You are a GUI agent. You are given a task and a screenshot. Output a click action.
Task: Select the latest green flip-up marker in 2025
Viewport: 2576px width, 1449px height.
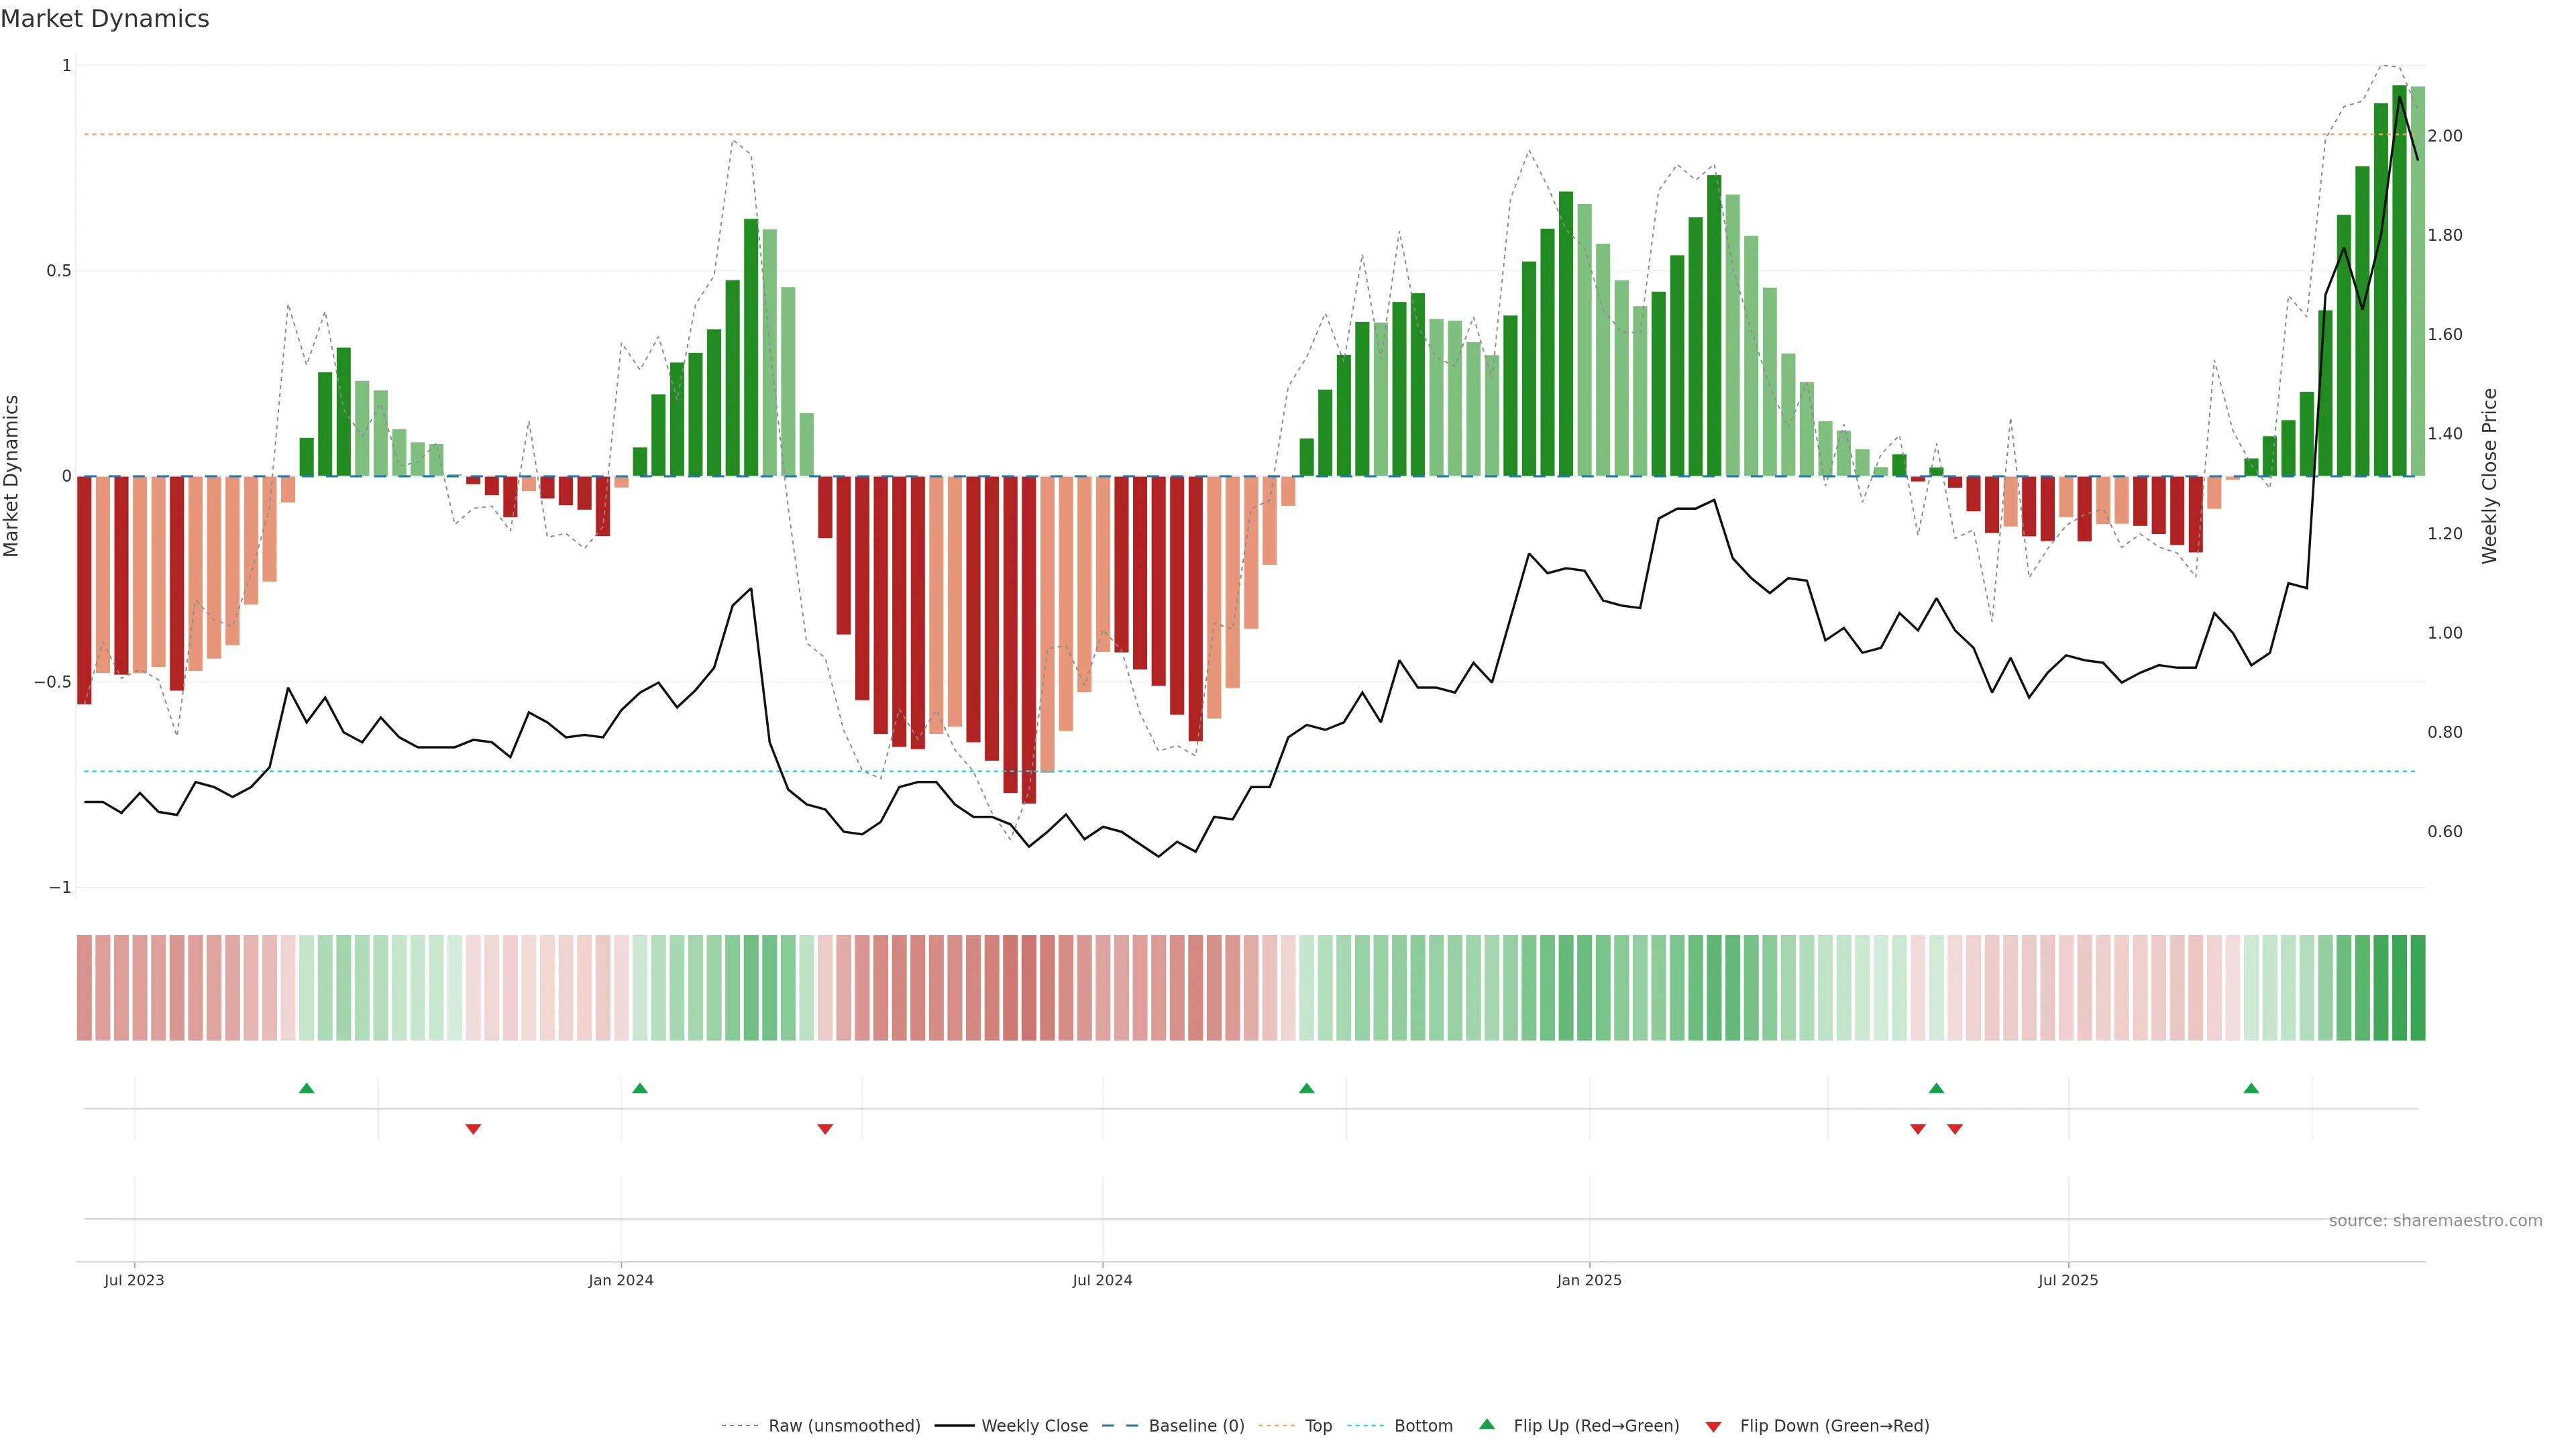tap(2251, 1088)
